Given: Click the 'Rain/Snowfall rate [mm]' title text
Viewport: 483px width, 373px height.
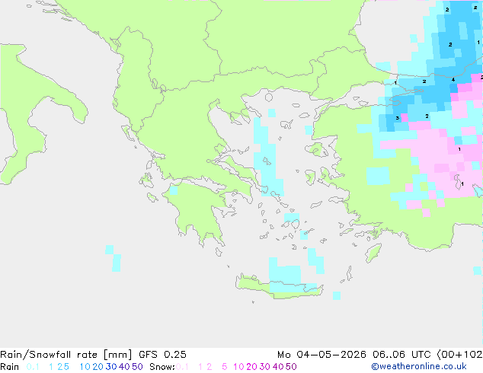Looking at the screenshot, I should coord(66,355).
